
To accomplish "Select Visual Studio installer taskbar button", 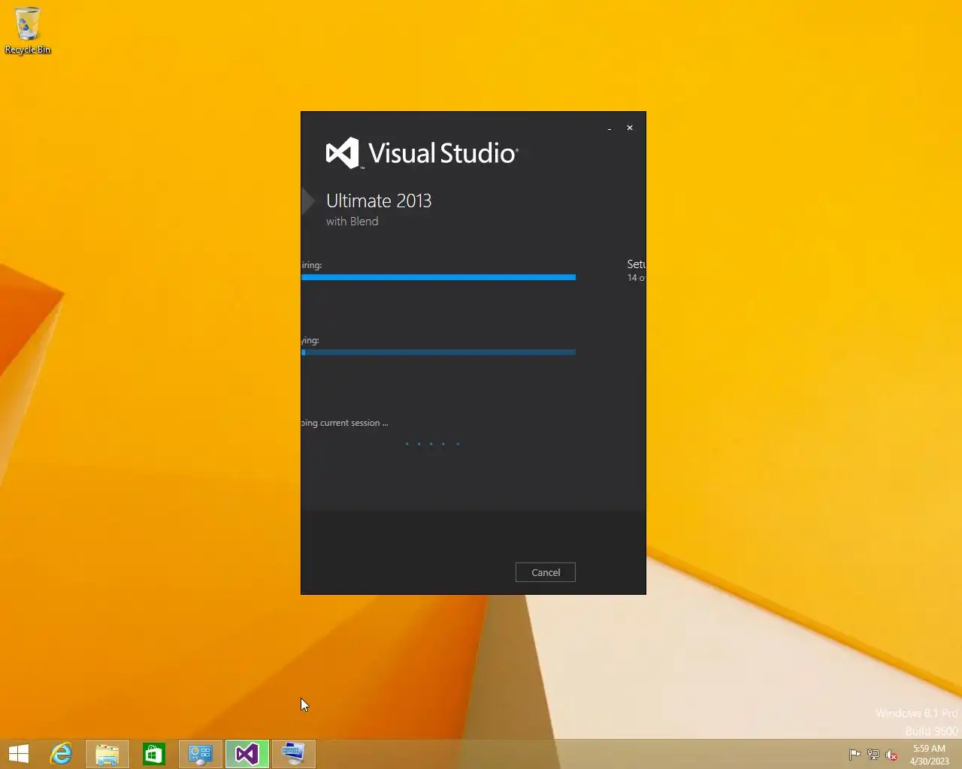I will (x=247, y=754).
